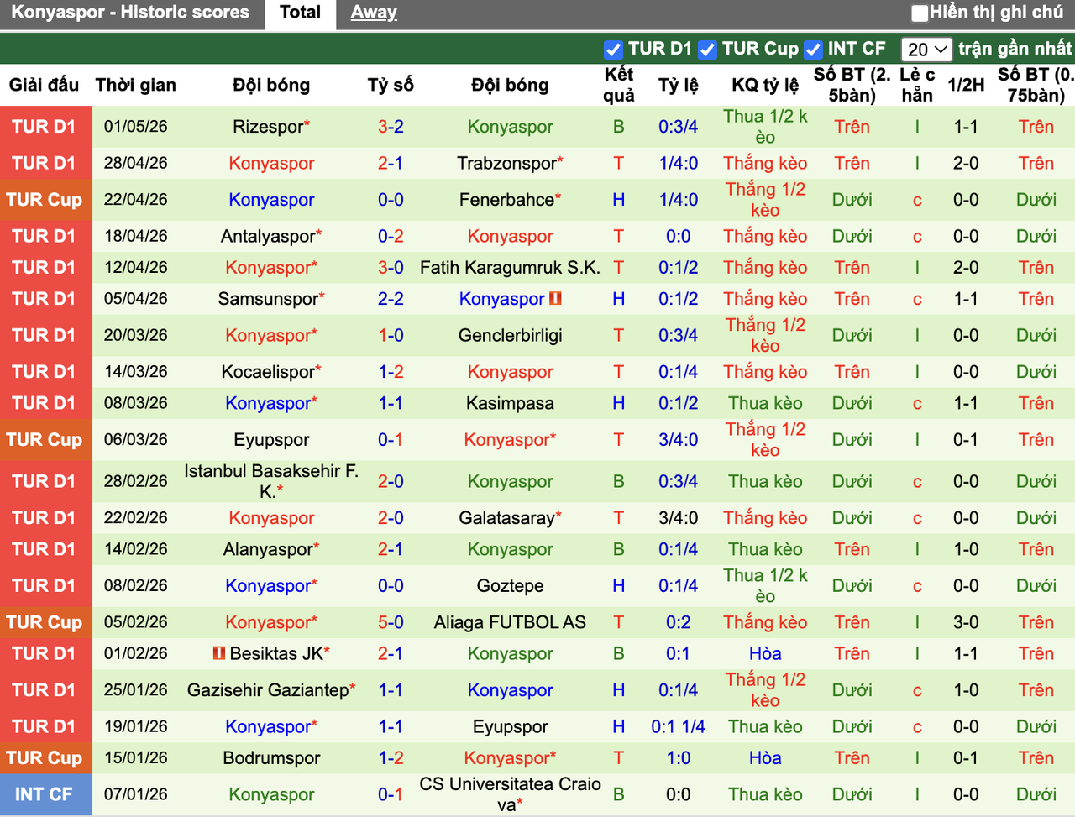Click the 3-2 score of Rizespor match
This screenshot has width=1075, height=817.
391,127
